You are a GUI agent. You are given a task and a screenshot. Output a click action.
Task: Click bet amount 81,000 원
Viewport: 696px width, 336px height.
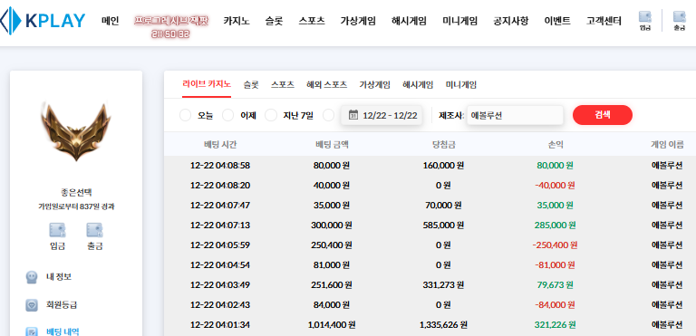point(332,265)
